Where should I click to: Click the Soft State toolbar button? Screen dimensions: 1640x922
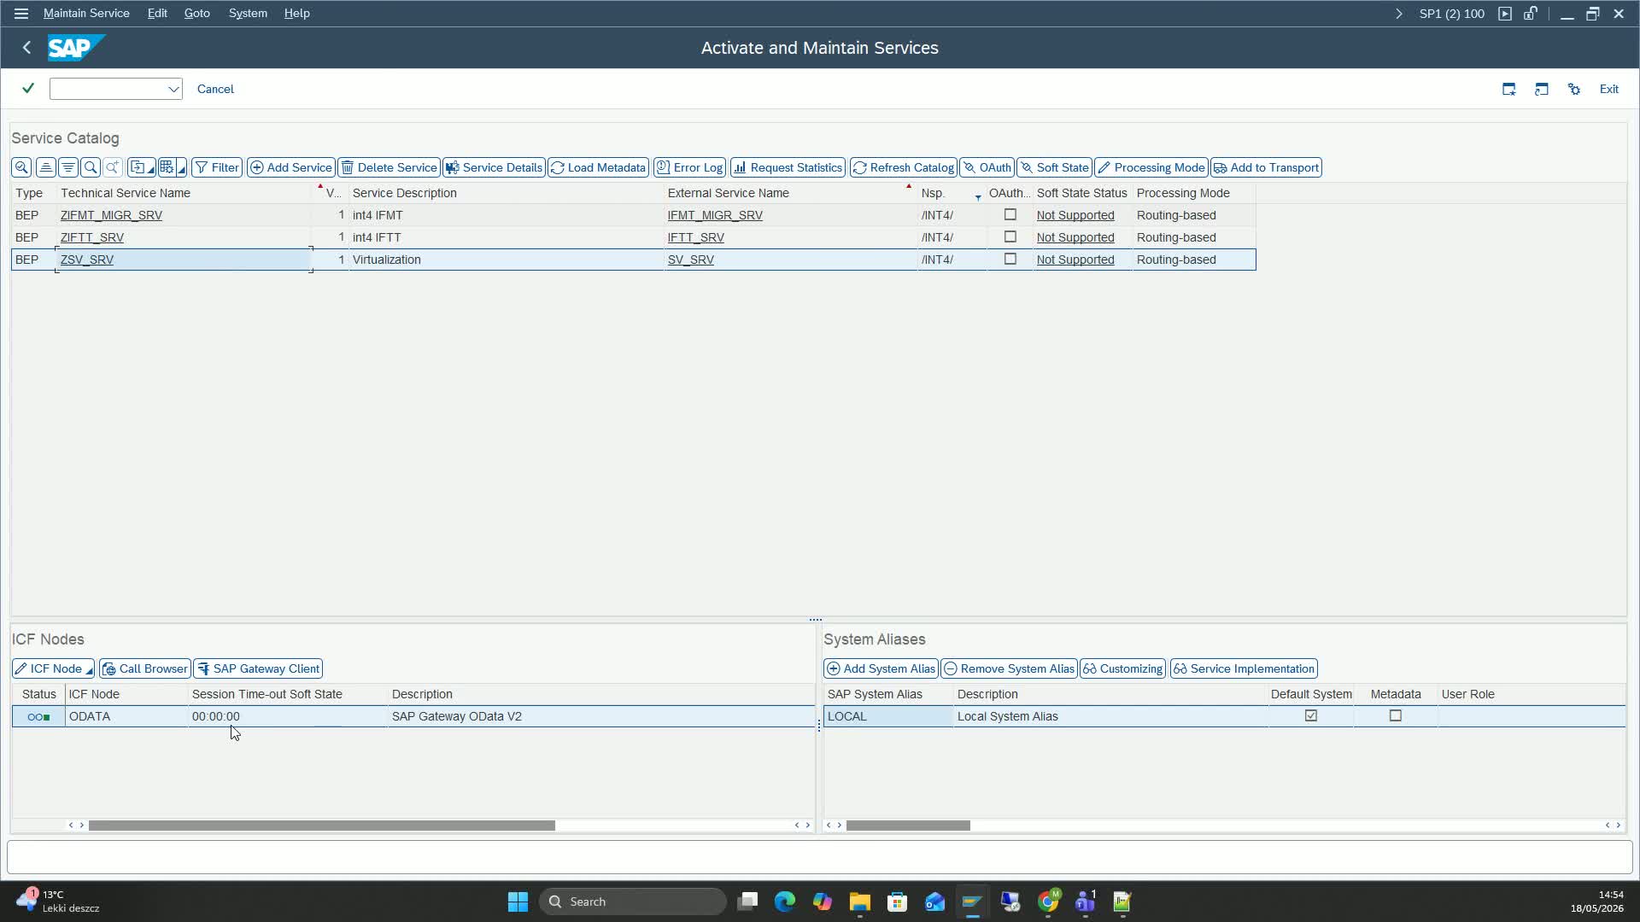pos(1055,167)
